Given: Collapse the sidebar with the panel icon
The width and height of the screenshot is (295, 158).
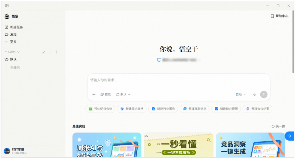Looking at the screenshot, I should pyautogui.click(x=7, y=6).
